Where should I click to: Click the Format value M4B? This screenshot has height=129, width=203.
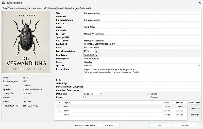pos(25,98)
